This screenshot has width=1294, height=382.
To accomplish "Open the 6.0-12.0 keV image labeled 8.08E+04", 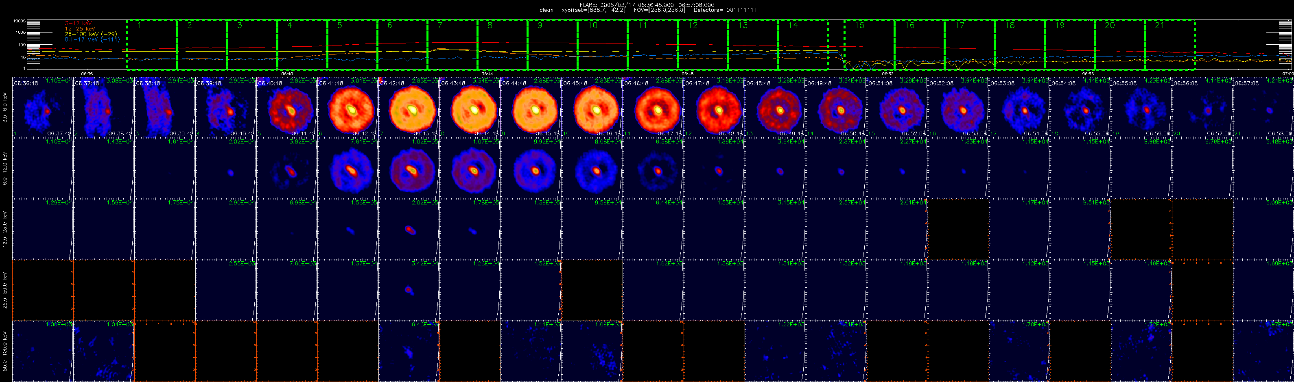I will click(x=592, y=168).
